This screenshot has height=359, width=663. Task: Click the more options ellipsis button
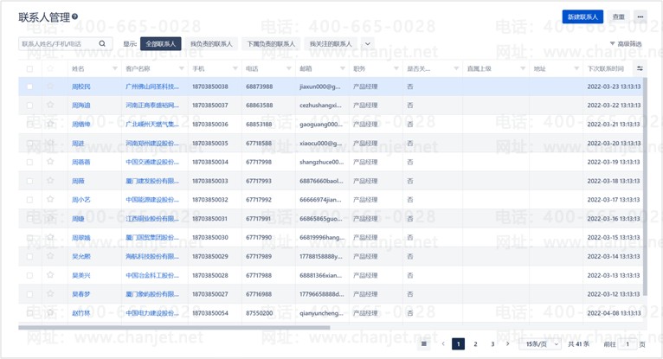[640, 17]
